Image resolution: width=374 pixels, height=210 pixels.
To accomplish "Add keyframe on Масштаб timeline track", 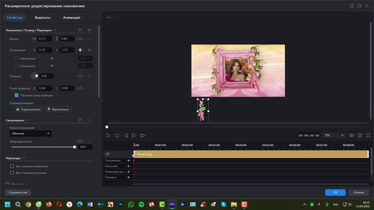I will point(129,166).
